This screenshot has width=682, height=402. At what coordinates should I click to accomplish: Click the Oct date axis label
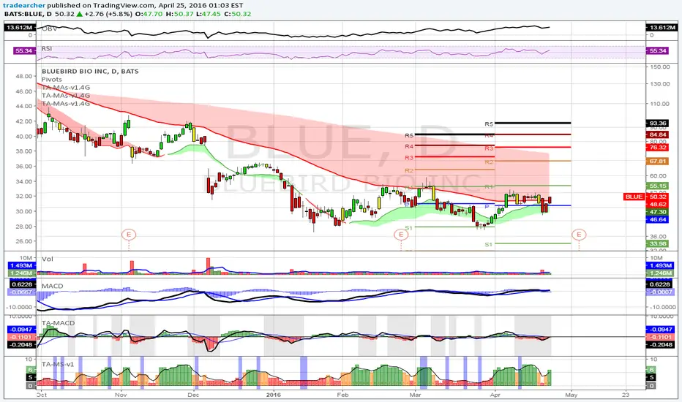pos(42,395)
